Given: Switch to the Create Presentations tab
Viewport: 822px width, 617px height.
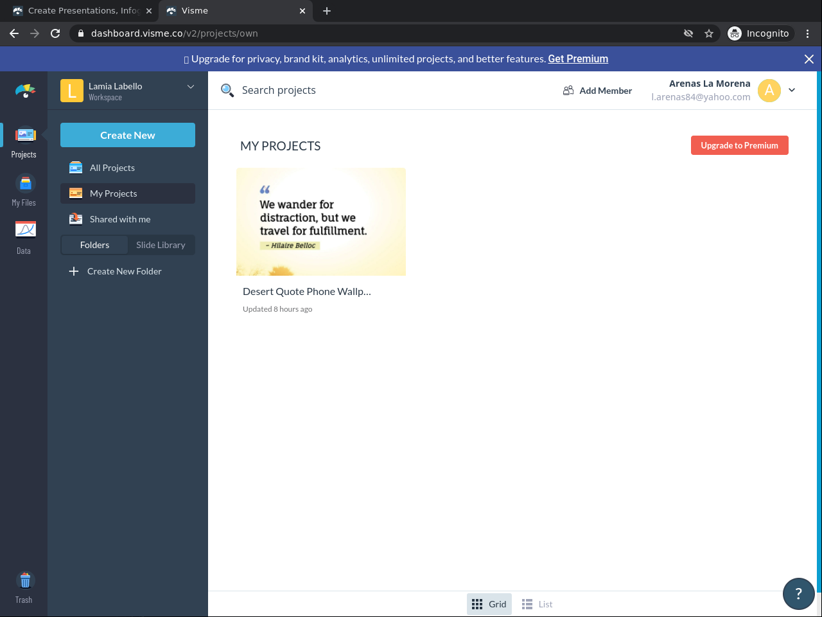Looking at the screenshot, I should [81, 11].
